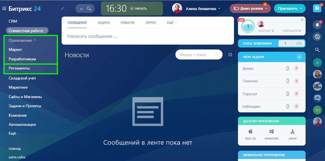Open Разработчикам in the left menu

22,59
